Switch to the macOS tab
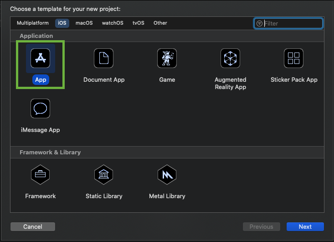Viewport: 334px width, 242px height. pyautogui.click(x=84, y=23)
